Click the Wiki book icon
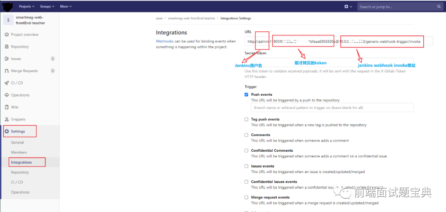 [x=7, y=107]
